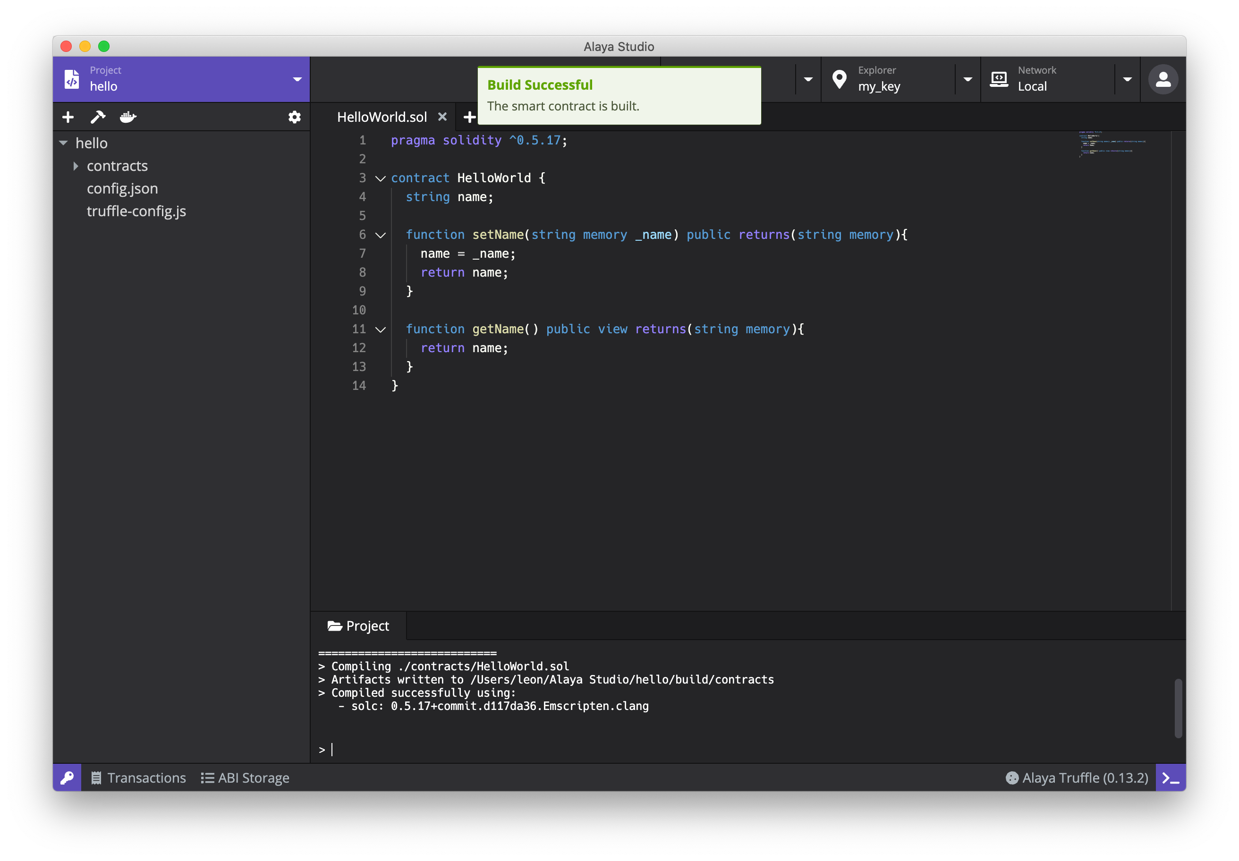The width and height of the screenshot is (1239, 861).
Task: Click the plus icon to create a new file
Action: (68, 117)
